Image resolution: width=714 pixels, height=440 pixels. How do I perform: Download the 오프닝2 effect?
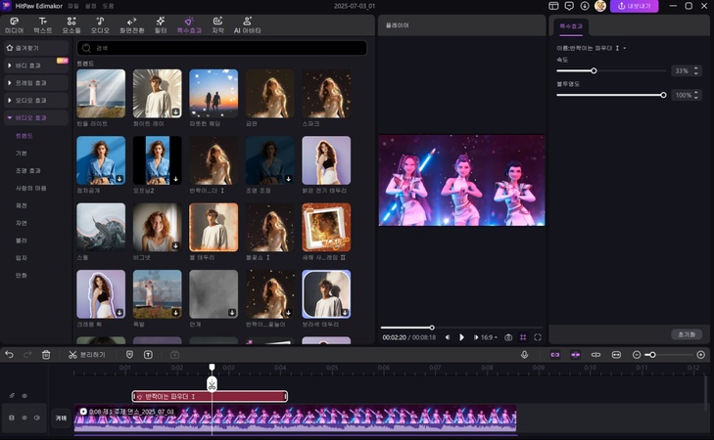point(175,179)
